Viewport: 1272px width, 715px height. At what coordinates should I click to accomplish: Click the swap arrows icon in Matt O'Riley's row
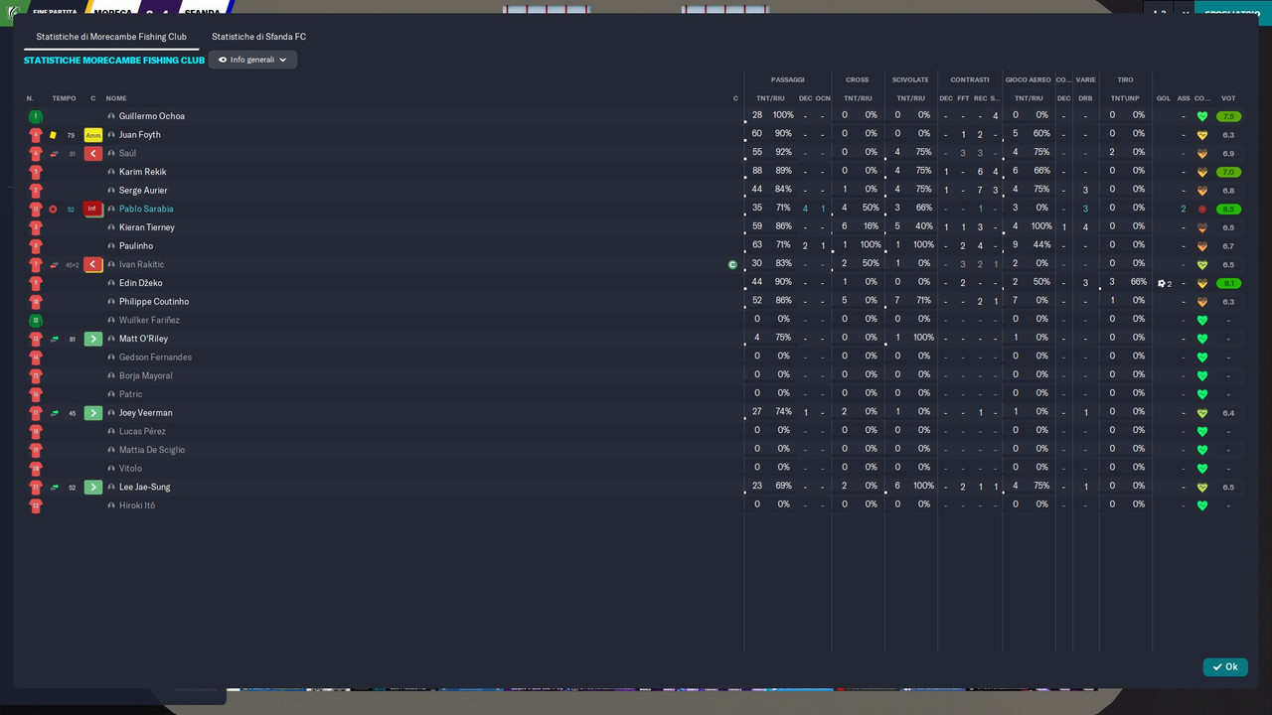[54, 340]
